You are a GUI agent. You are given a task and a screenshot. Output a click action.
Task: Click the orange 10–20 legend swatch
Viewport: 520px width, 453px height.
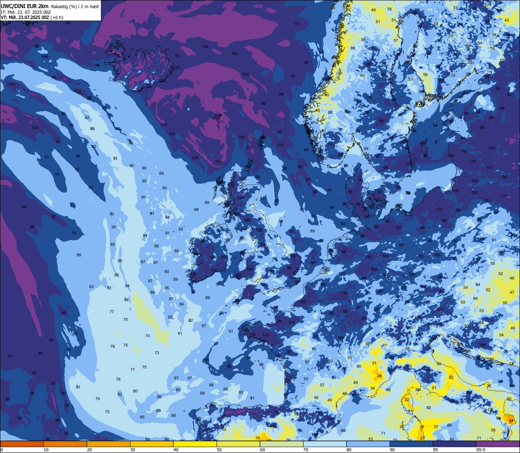tap(65, 444)
